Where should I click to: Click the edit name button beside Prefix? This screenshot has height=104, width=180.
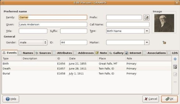point(147,17)
